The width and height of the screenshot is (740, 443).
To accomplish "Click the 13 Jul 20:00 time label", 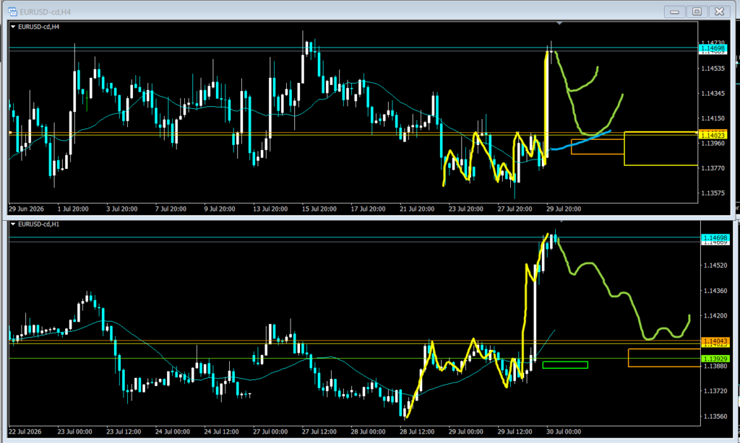I will (270, 209).
